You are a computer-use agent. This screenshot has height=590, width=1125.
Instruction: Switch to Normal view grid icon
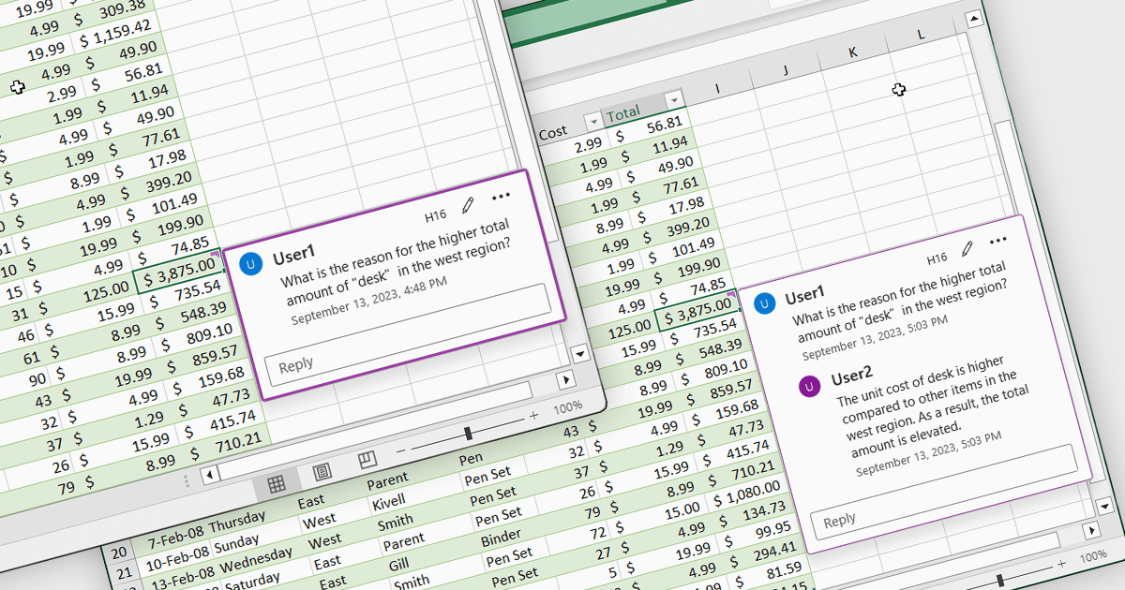click(276, 483)
